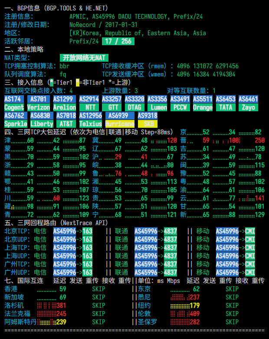
Task: Select the TATA label
Action: tap(226, 107)
